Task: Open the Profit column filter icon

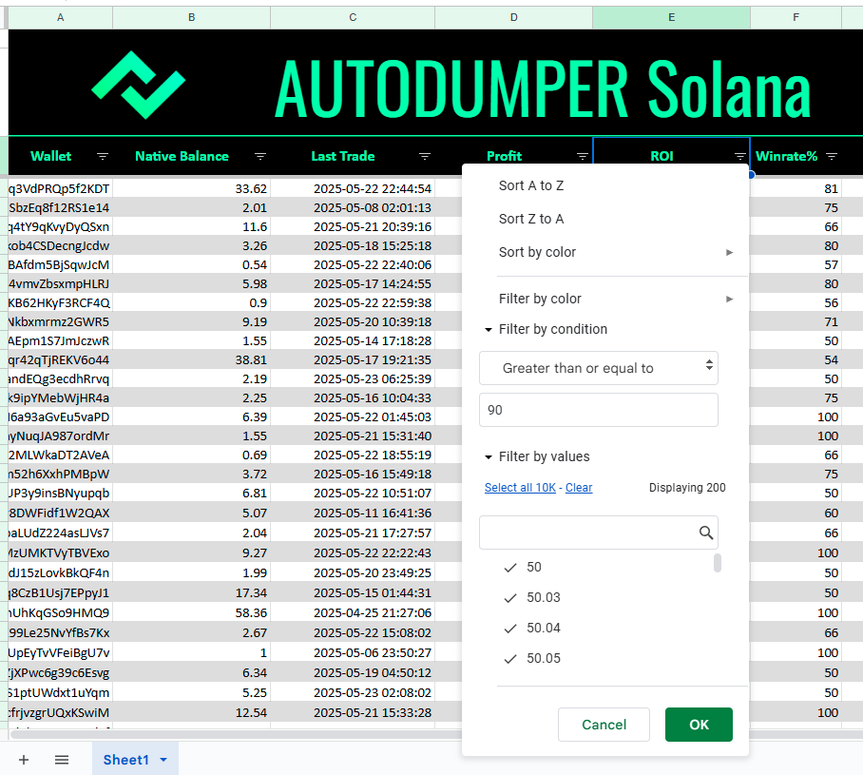Action: 583,157
